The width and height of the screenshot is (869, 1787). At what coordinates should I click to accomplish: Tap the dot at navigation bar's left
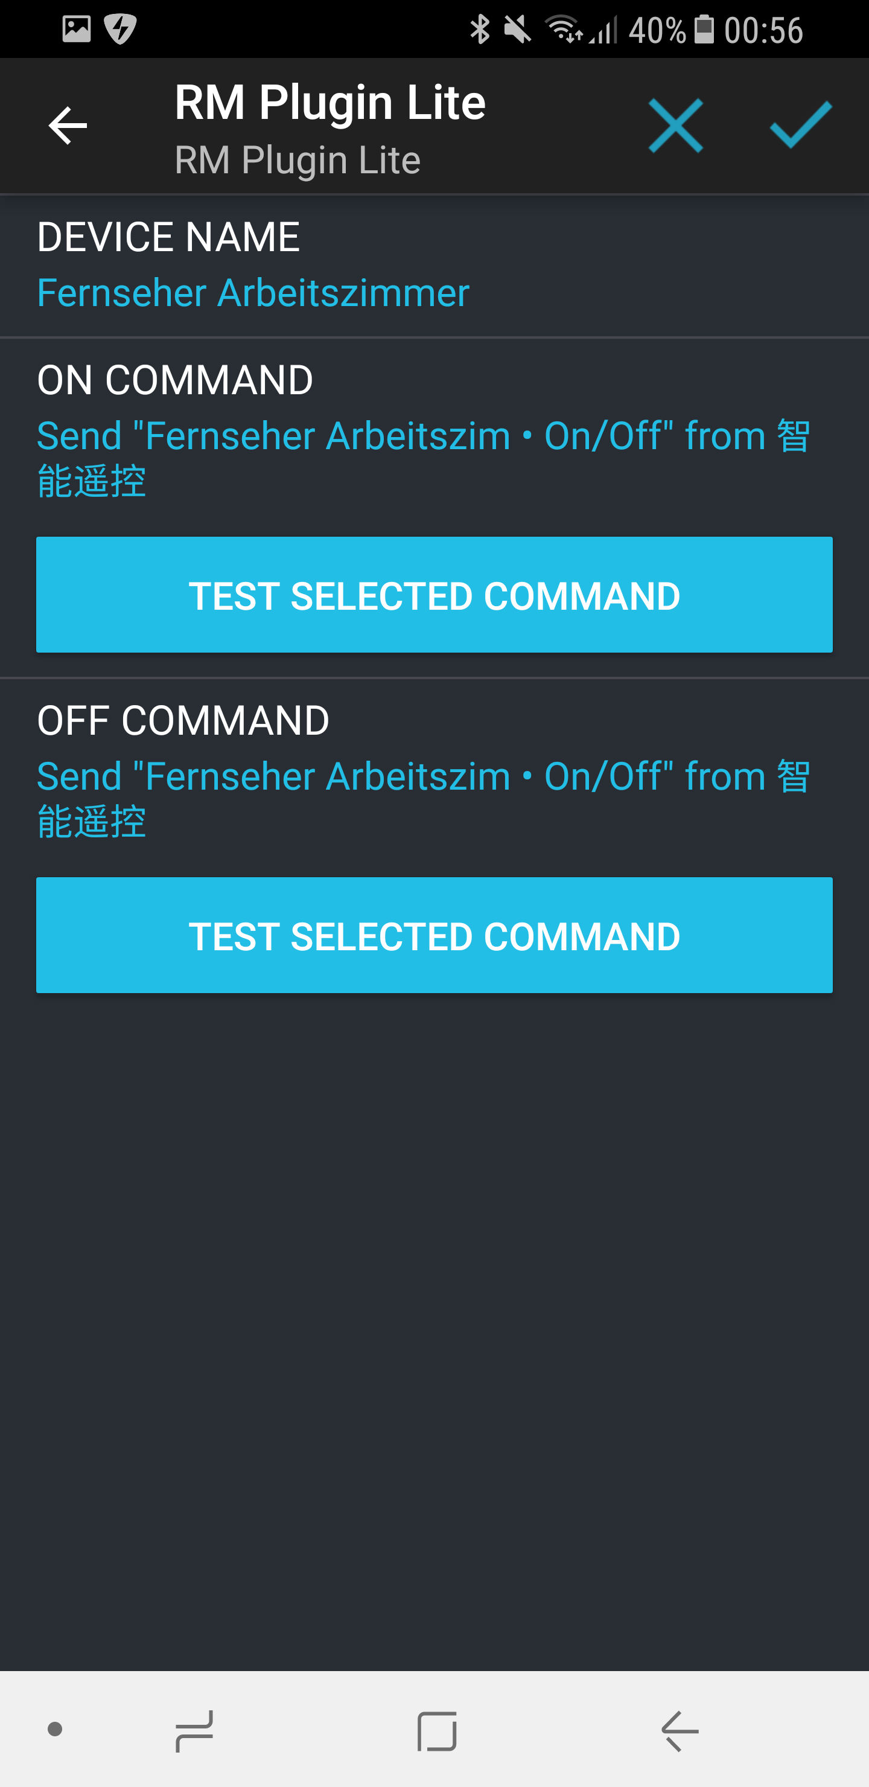55,1728
